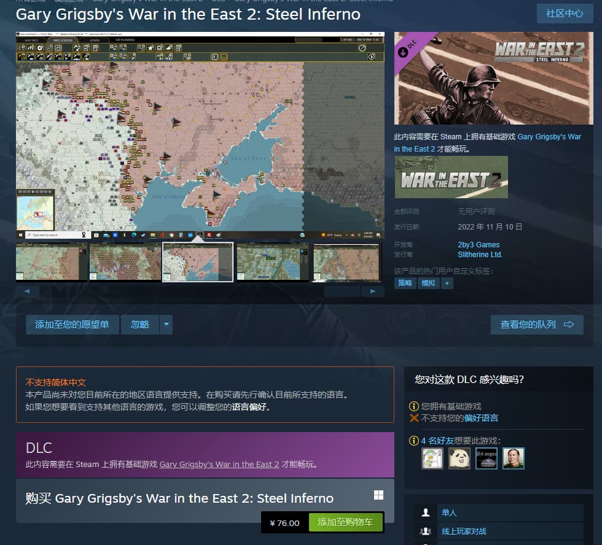Click the Steel Inferno DLC header image

click(x=493, y=78)
